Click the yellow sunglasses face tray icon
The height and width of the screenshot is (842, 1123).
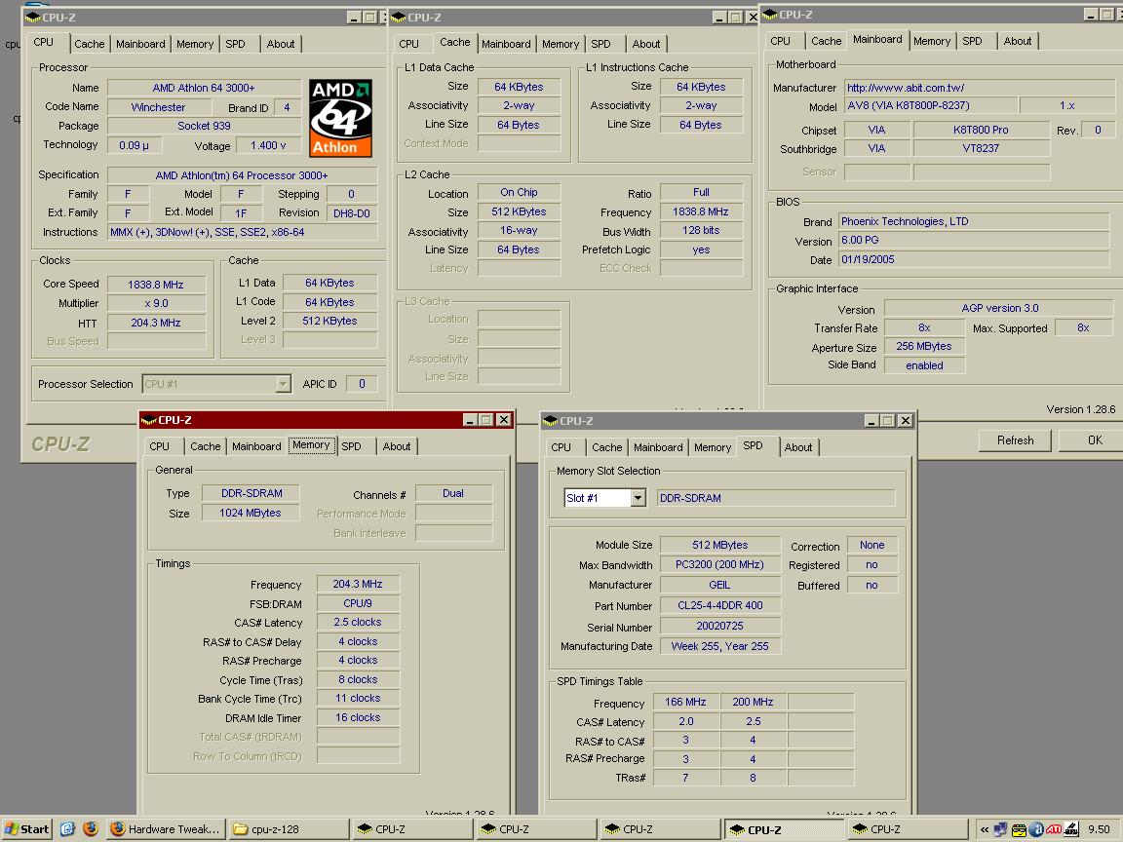pyautogui.click(x=1019, y=830)
